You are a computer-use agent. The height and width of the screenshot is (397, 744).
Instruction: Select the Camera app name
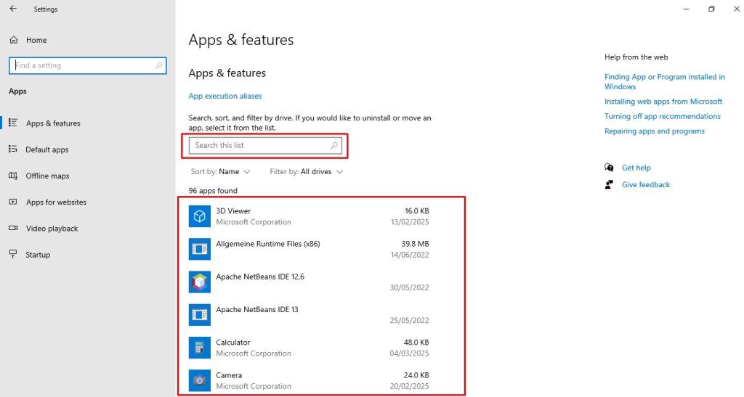point(229,375)
